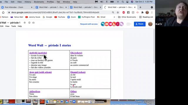Bookmark this page with the star icon
This screenshot has height=105, width=188.
point(118,12)
